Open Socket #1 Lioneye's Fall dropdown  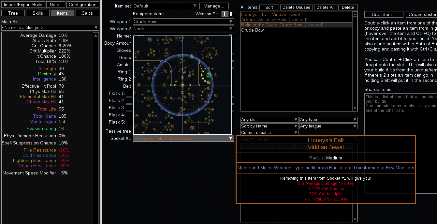[x=183, y=138]
